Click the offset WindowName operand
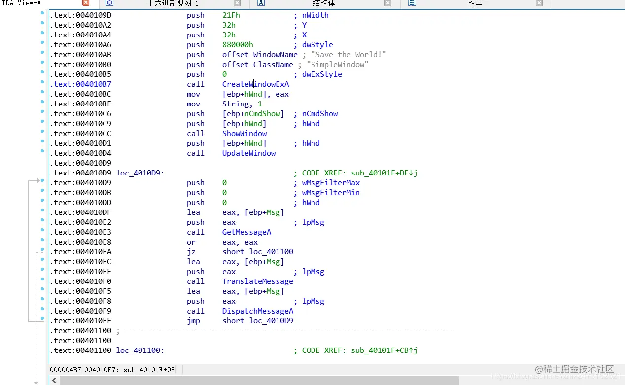Screen dimensions: 625x385 click(x=260, y=55)
